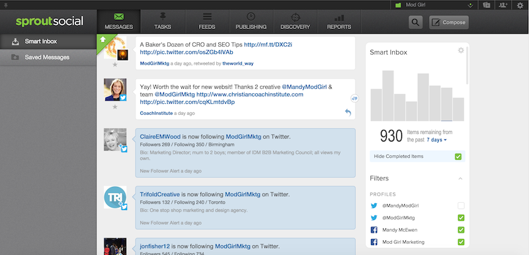Open the pic.twitter.com/osZGb4lVAb link
The height and width of the screenshot is (255, 529).
pyautogui.click(x=186, y=52)
